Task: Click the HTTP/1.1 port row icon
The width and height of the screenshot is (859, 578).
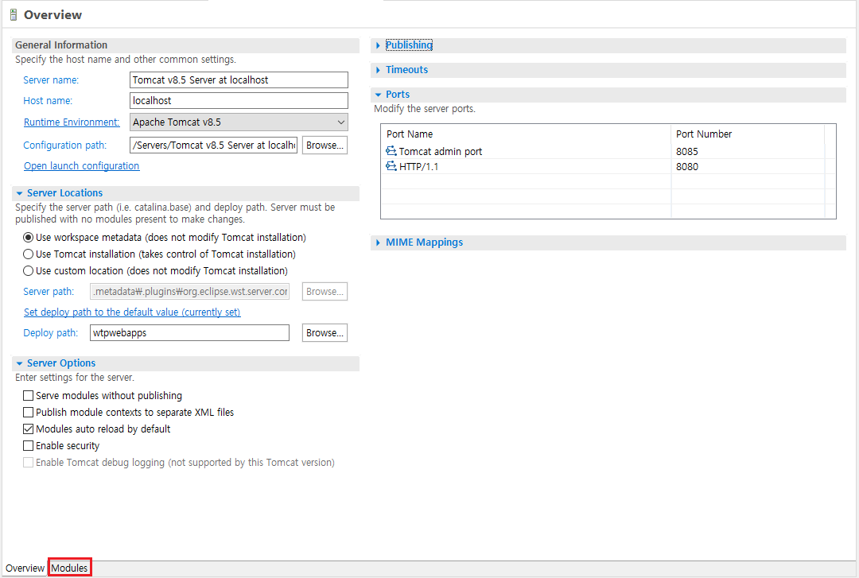Action: pyautogui.click(x=391, y=166)
